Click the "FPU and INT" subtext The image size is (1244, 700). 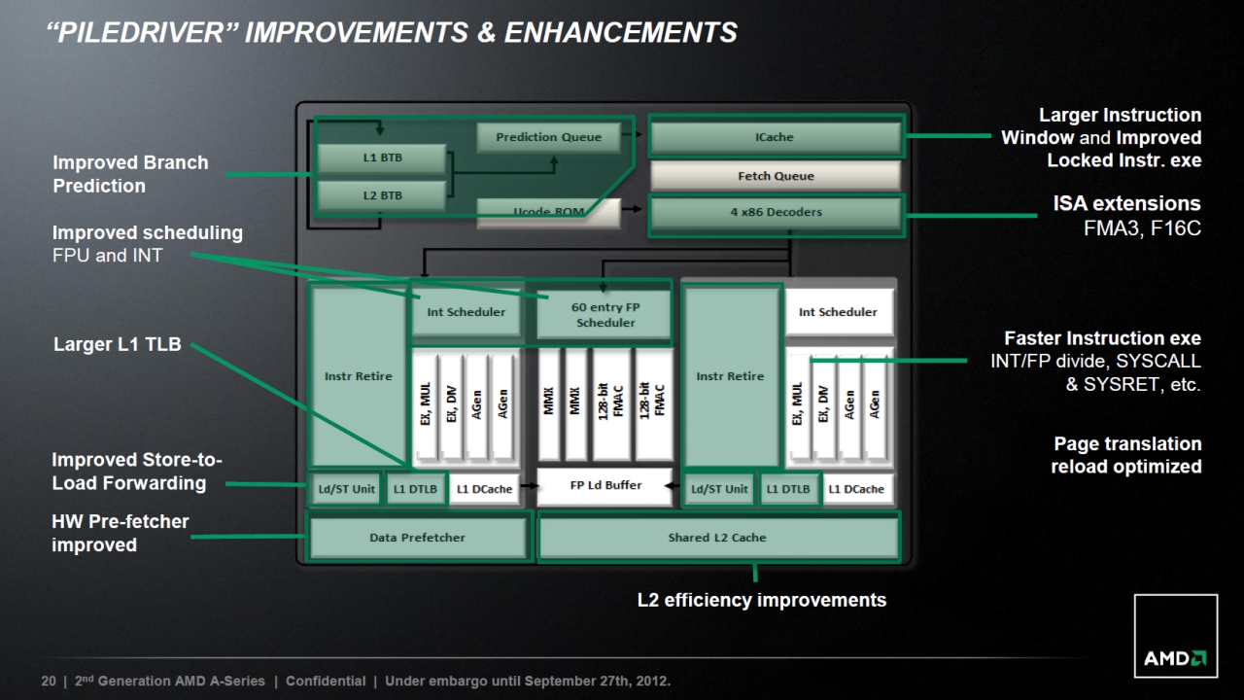107,257
